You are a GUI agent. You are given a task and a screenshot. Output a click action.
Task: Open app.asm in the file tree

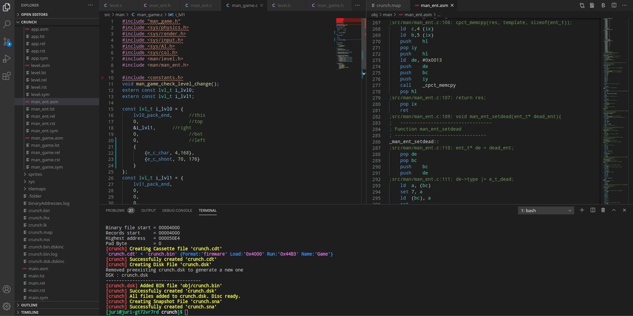coord(39,31)
